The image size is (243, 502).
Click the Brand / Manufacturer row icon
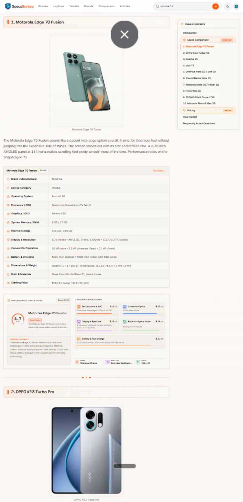[x=8, y=179]
